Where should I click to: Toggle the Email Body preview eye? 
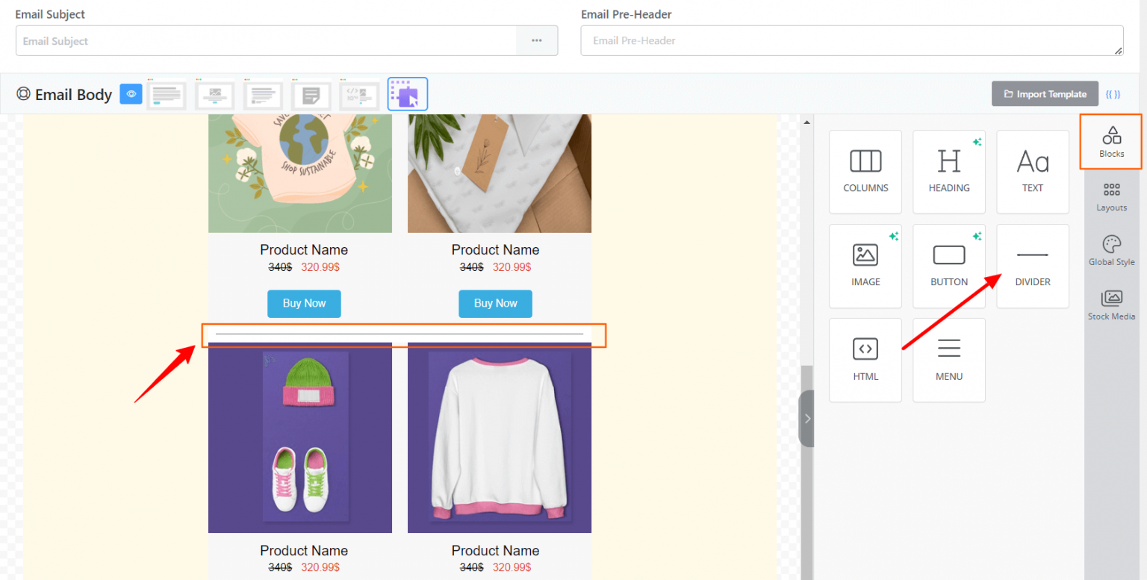point(131,94)
